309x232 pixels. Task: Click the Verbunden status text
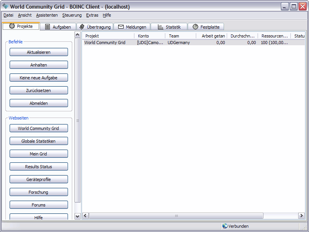(x=238, y=226)
